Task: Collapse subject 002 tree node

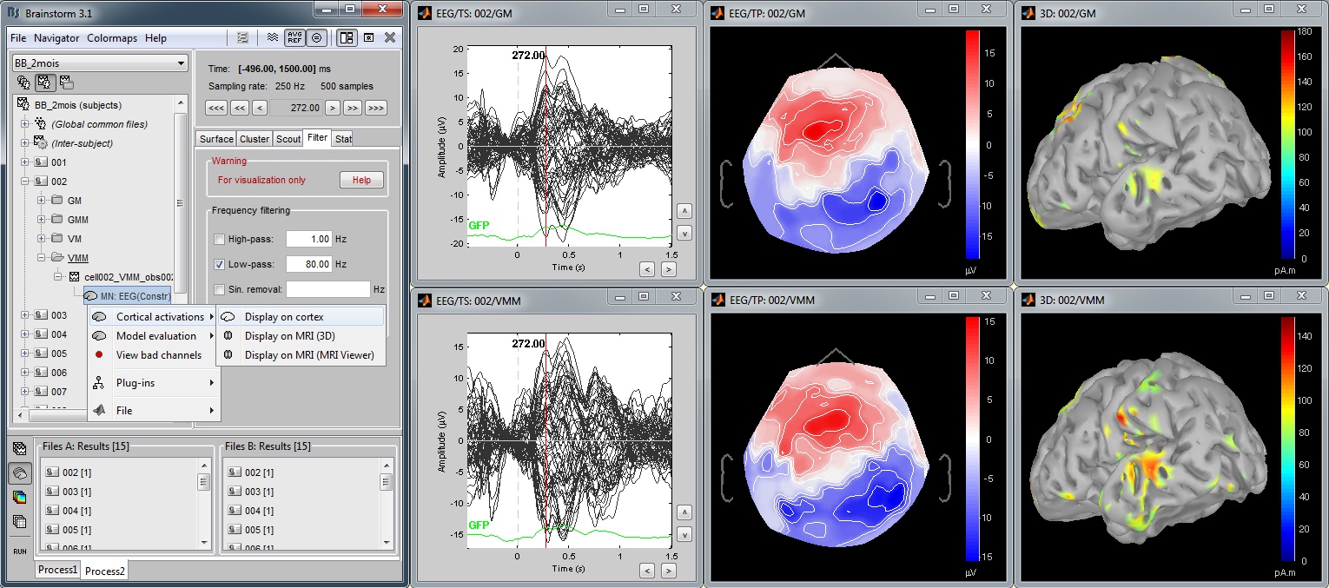Action: [24, 182]
